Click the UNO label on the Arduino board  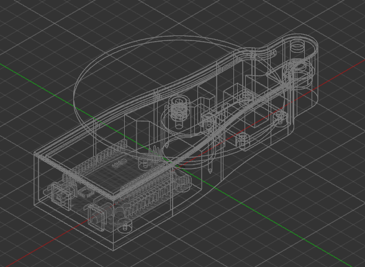coord(120,163)
